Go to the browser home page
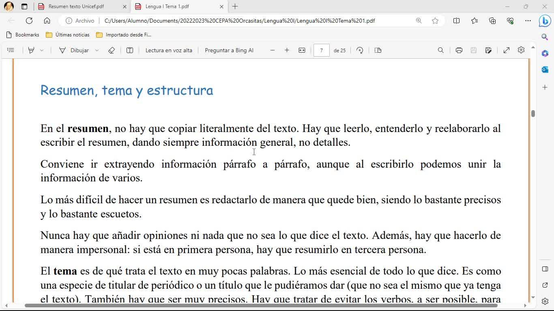554x311 pixels. tap(47, 21)
